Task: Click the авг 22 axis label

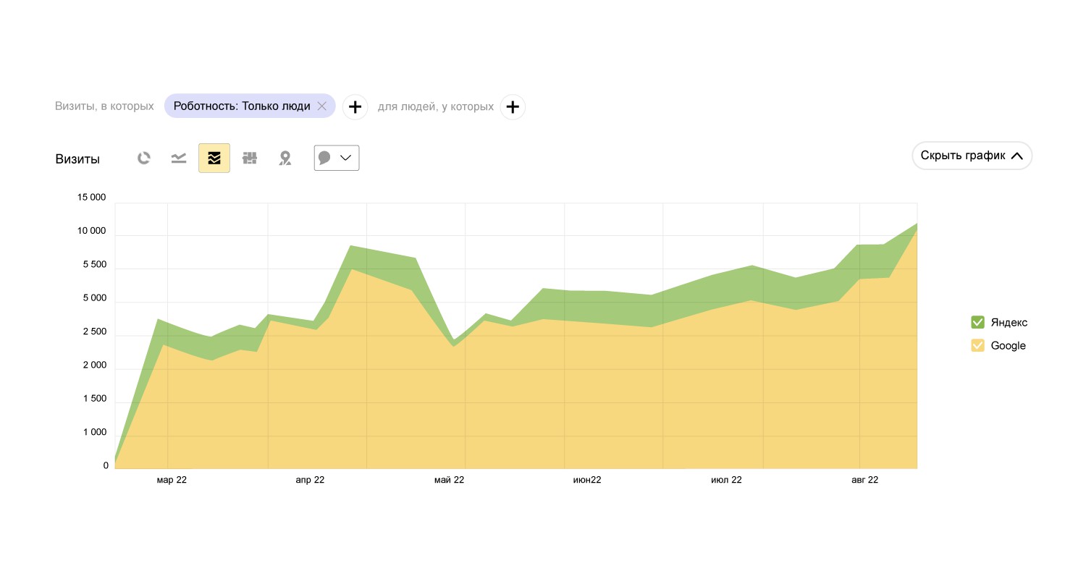Action: (864, 480)
